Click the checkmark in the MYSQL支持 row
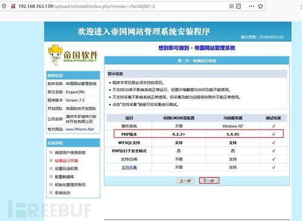The width and height of the screenshot is (302, 221). [274, 143]
